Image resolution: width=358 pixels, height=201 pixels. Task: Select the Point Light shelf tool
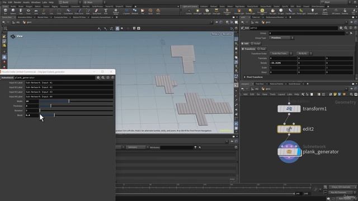click(197, 11)
